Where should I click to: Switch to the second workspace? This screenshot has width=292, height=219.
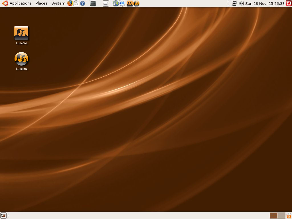click(281, 216)
